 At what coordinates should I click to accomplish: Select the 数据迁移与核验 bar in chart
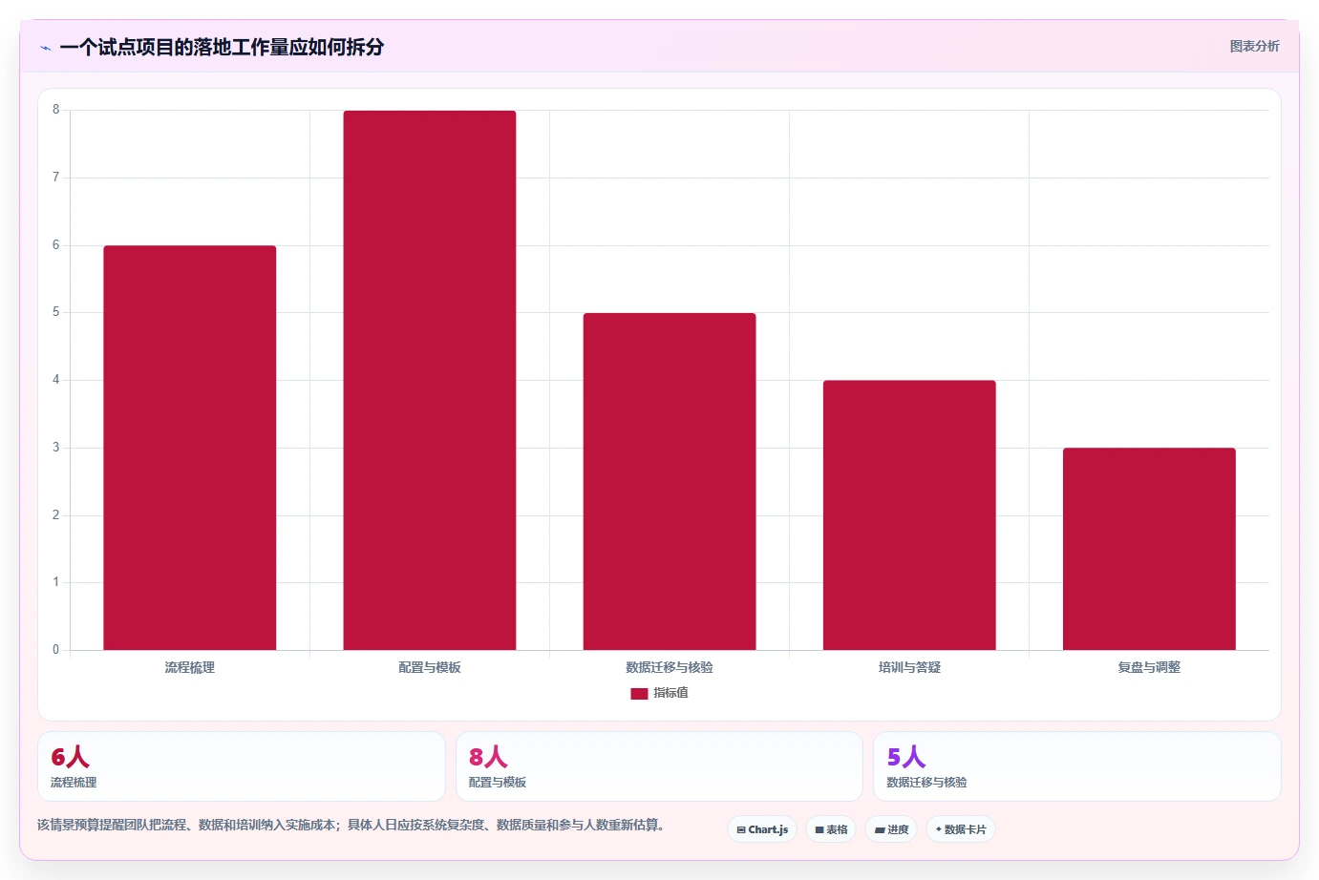(670, 481)
